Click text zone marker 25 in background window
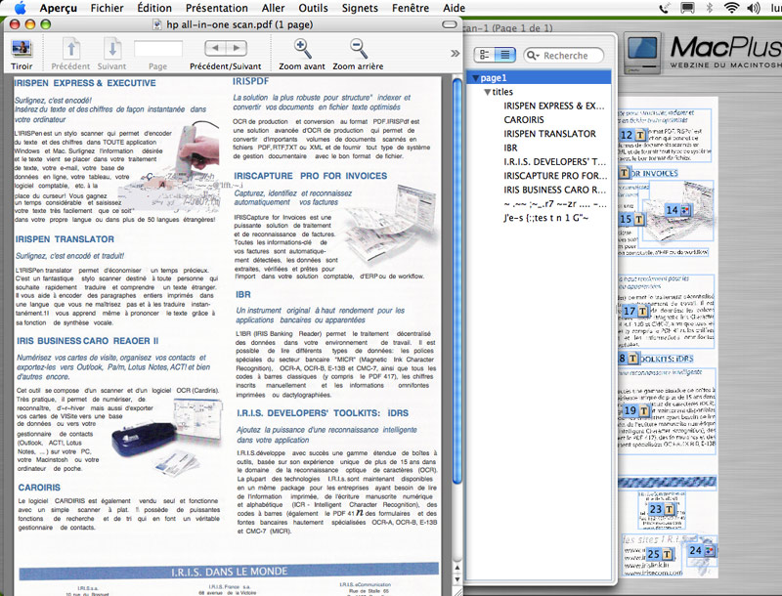Viewport: 782px width, 596px height. (660, 554)
